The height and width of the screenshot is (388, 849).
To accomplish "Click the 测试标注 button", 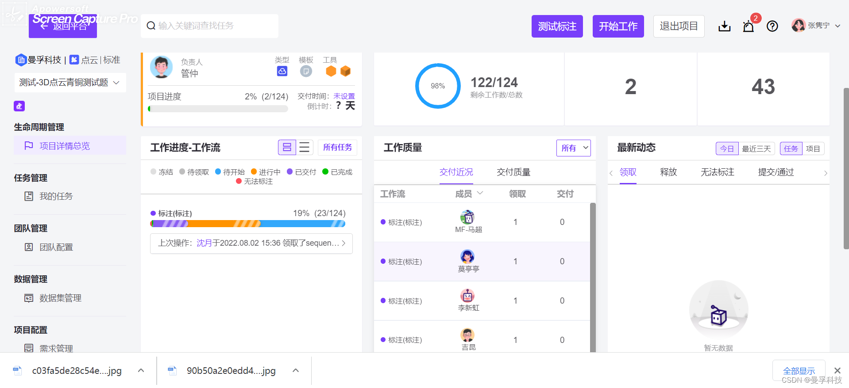I will pos(557,27).
